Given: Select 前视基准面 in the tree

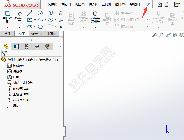Looking at the screenshot, I should [21, 88].
